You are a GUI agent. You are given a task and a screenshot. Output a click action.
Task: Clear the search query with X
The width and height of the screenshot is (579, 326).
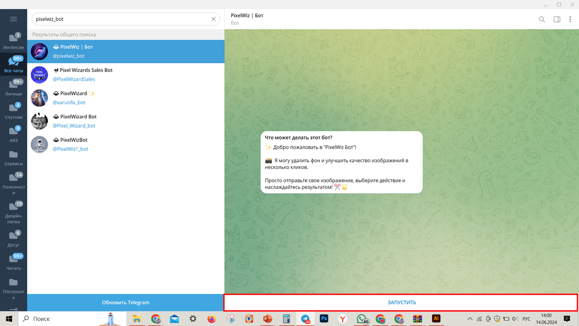[x=214, y=19]
